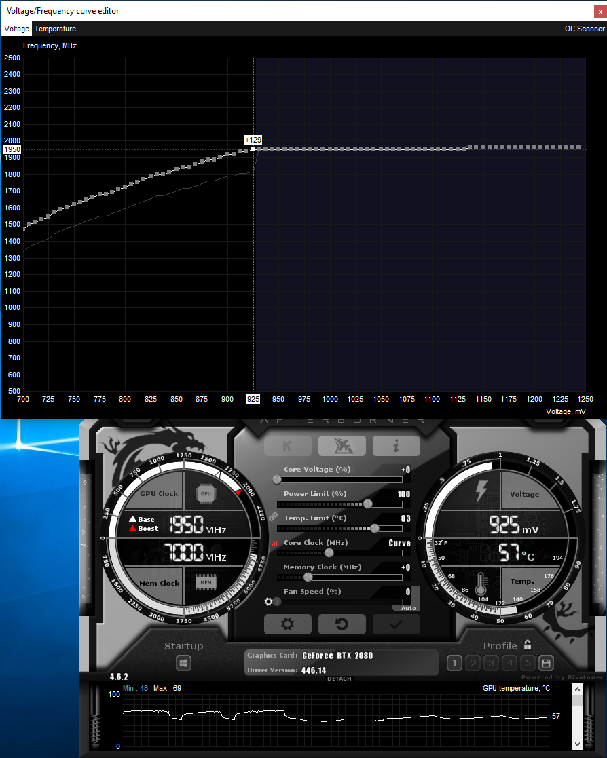Click the DETACH monitor button
The image size is (607, 758).
pyautogui.click(x=339, y=679)
